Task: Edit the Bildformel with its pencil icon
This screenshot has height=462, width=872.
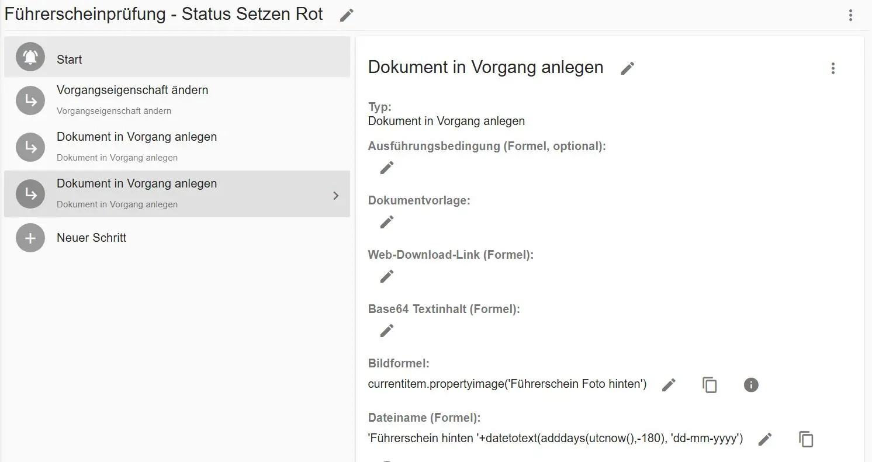Action: click(668, 384)
